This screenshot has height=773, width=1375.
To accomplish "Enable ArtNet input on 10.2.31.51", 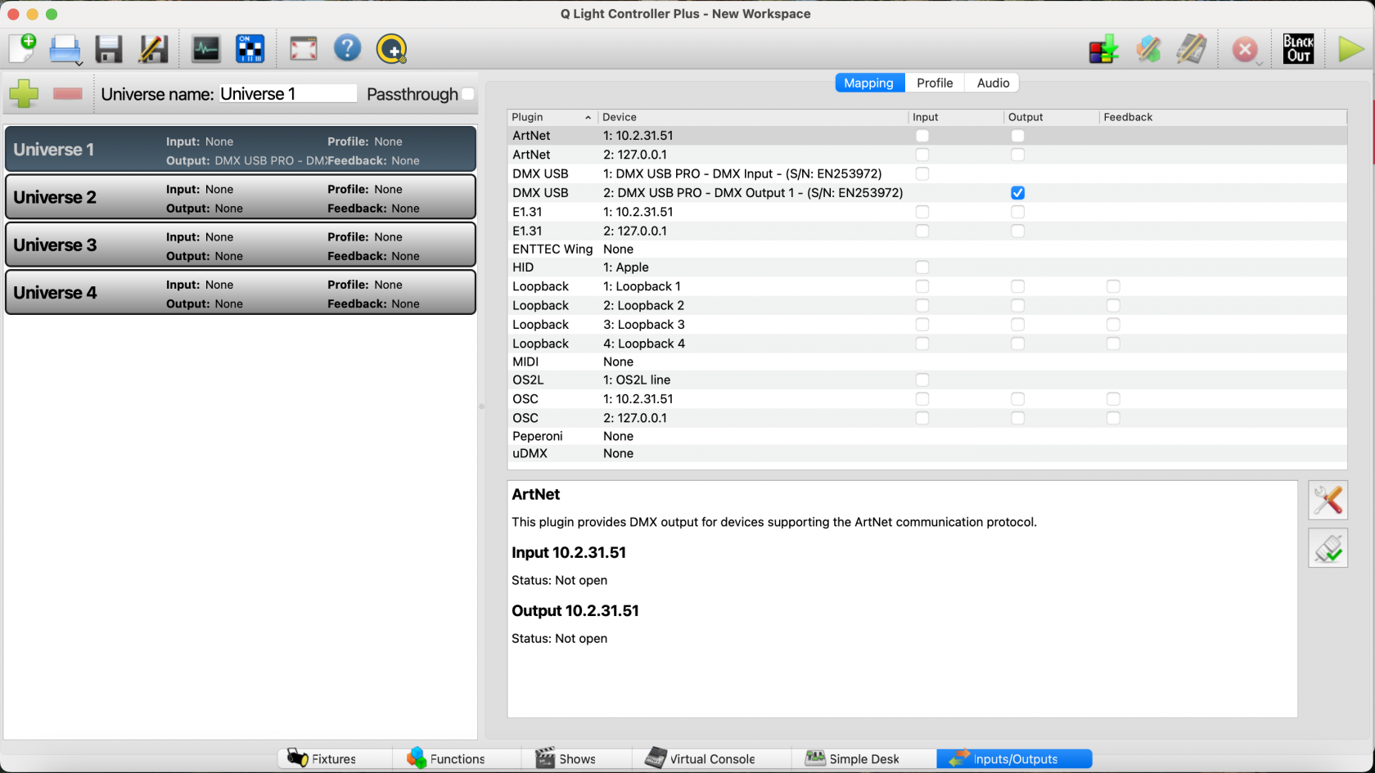I will point(922,135).
